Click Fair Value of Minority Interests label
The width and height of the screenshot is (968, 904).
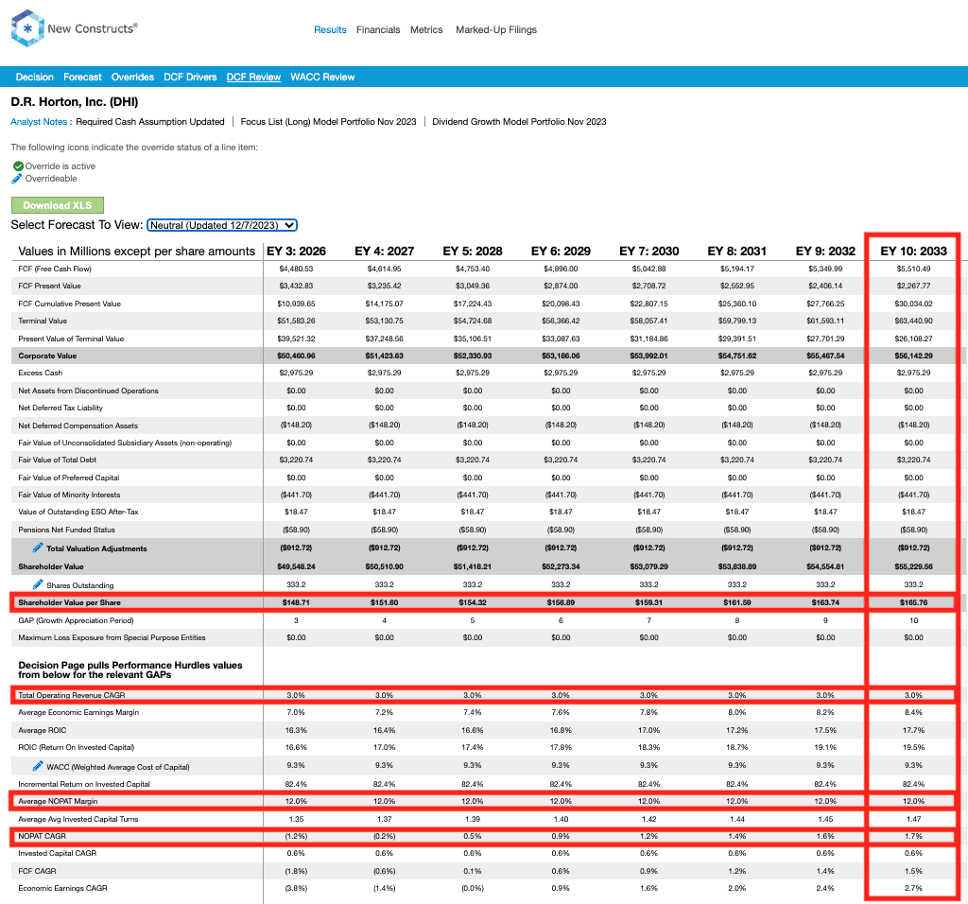coord(69,495)
